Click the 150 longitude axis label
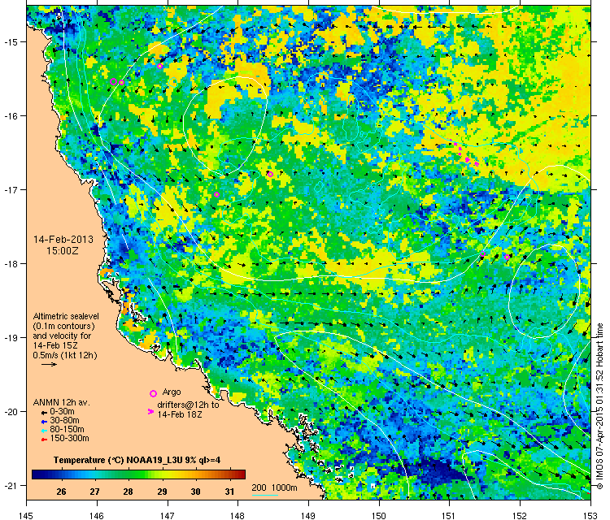This screenshot has height=520, width=610. tap(379, 516)
